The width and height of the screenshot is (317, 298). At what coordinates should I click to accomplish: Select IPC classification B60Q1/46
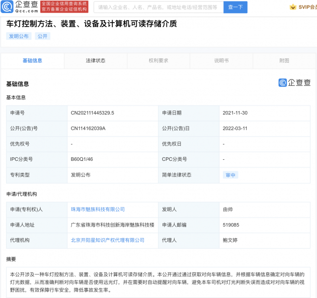click(82, 159)
